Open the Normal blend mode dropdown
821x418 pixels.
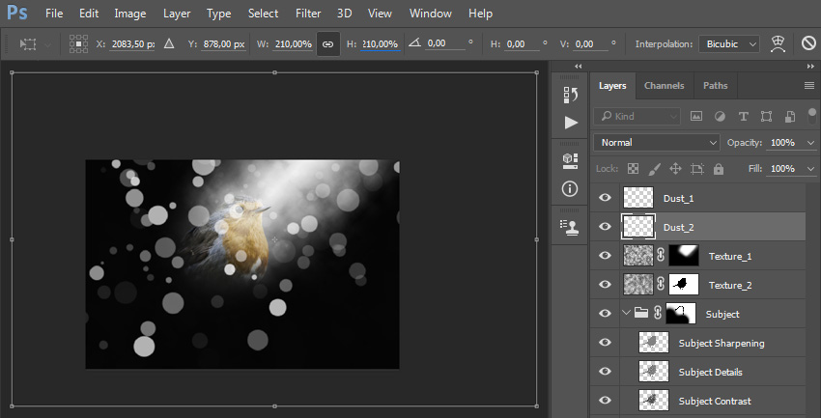point(657,142)
